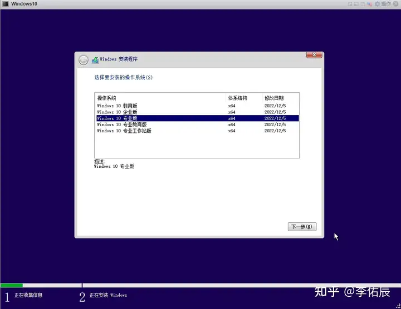The width and height of the screenshot is (401, 309).
Task: Close the VM console with the round X icon
Action: [x=396, y=4]
